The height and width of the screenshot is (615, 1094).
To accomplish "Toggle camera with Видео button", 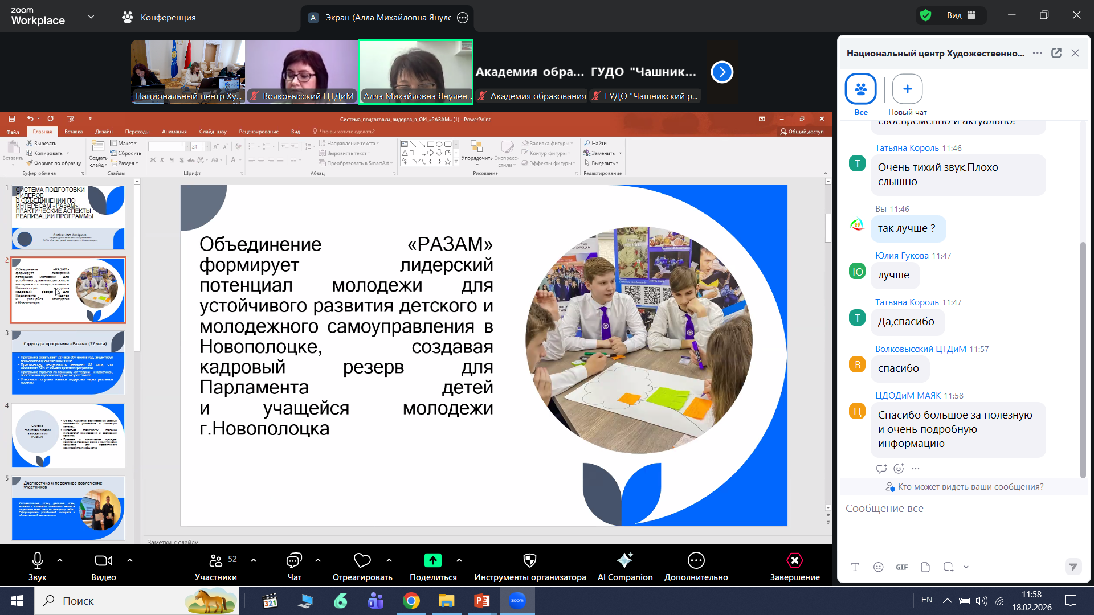I will (x=103, y=560).
